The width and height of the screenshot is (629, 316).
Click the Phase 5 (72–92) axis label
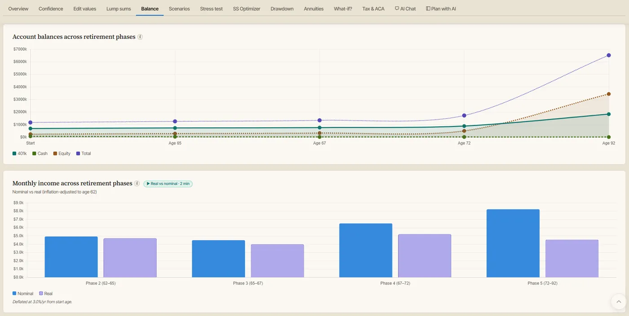coord(542,283)
